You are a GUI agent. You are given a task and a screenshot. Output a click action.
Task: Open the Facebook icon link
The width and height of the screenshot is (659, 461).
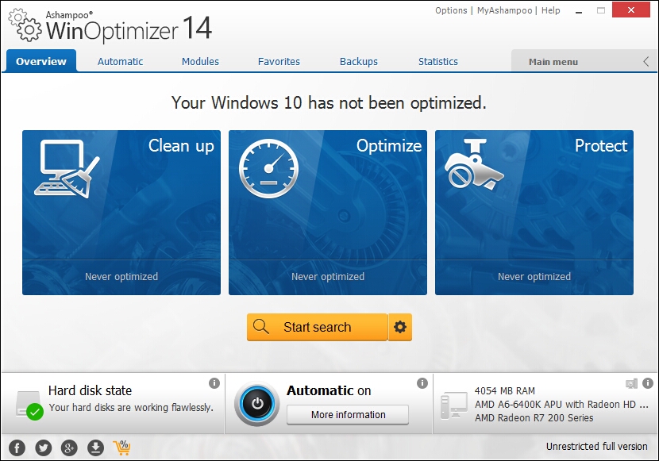[x=17, y=448]
